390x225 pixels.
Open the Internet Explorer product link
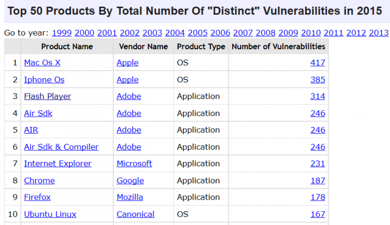57,164
